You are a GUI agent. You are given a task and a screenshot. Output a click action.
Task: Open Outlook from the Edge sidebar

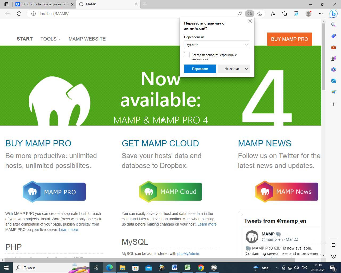(x=333, y=81)
